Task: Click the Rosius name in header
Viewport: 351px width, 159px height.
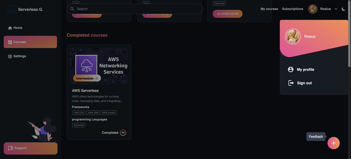Action: 326,9
